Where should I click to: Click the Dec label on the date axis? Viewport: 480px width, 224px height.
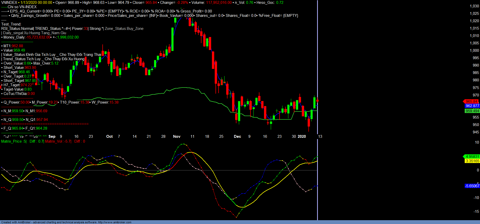237,136
